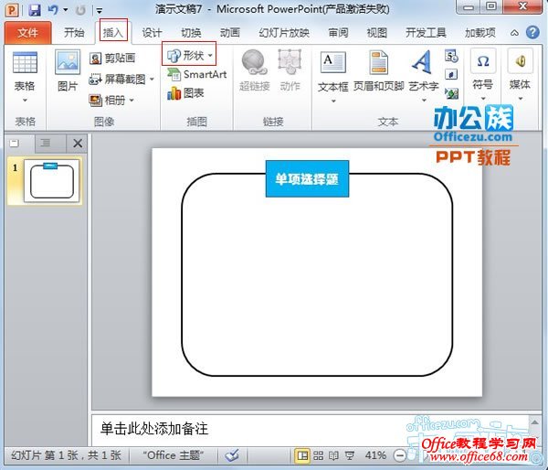Open the 文件 file tab

(28, 33)
